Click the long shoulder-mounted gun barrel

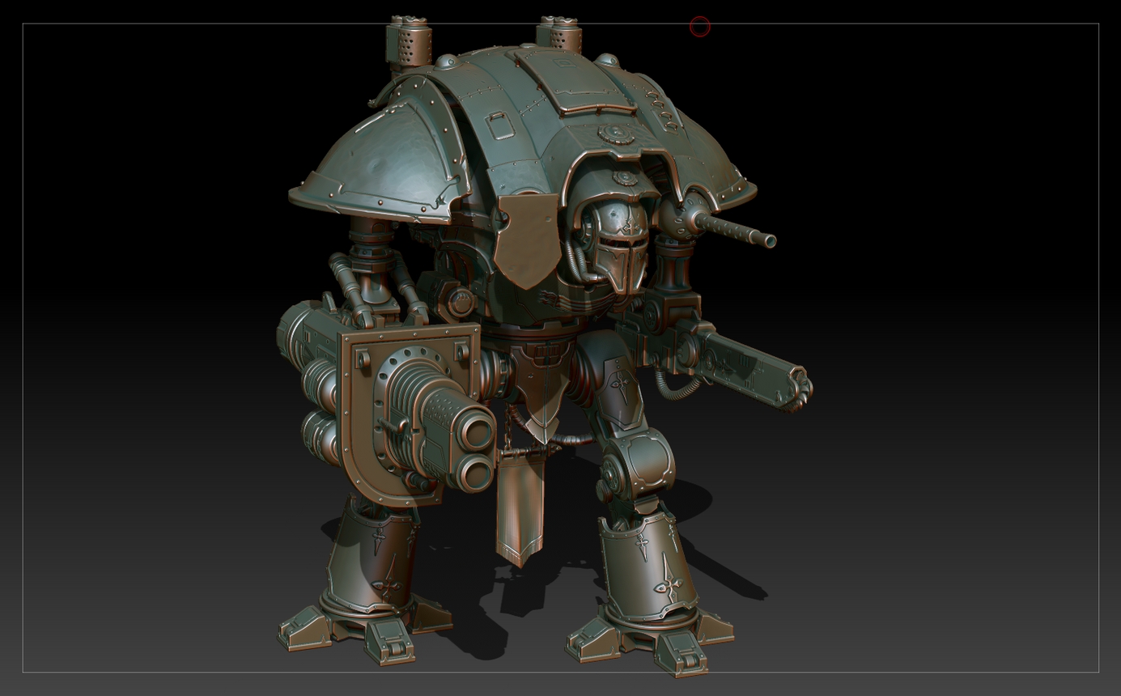(735, 228)
